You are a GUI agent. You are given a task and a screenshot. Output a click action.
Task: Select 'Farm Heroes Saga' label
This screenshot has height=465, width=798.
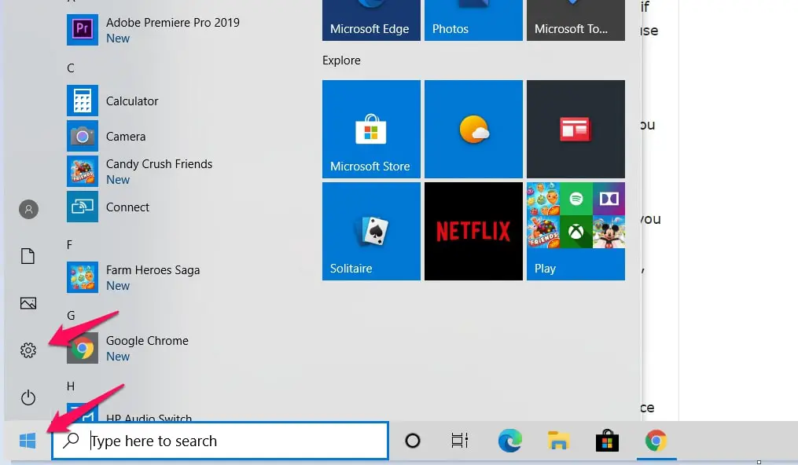click(153, 270)
